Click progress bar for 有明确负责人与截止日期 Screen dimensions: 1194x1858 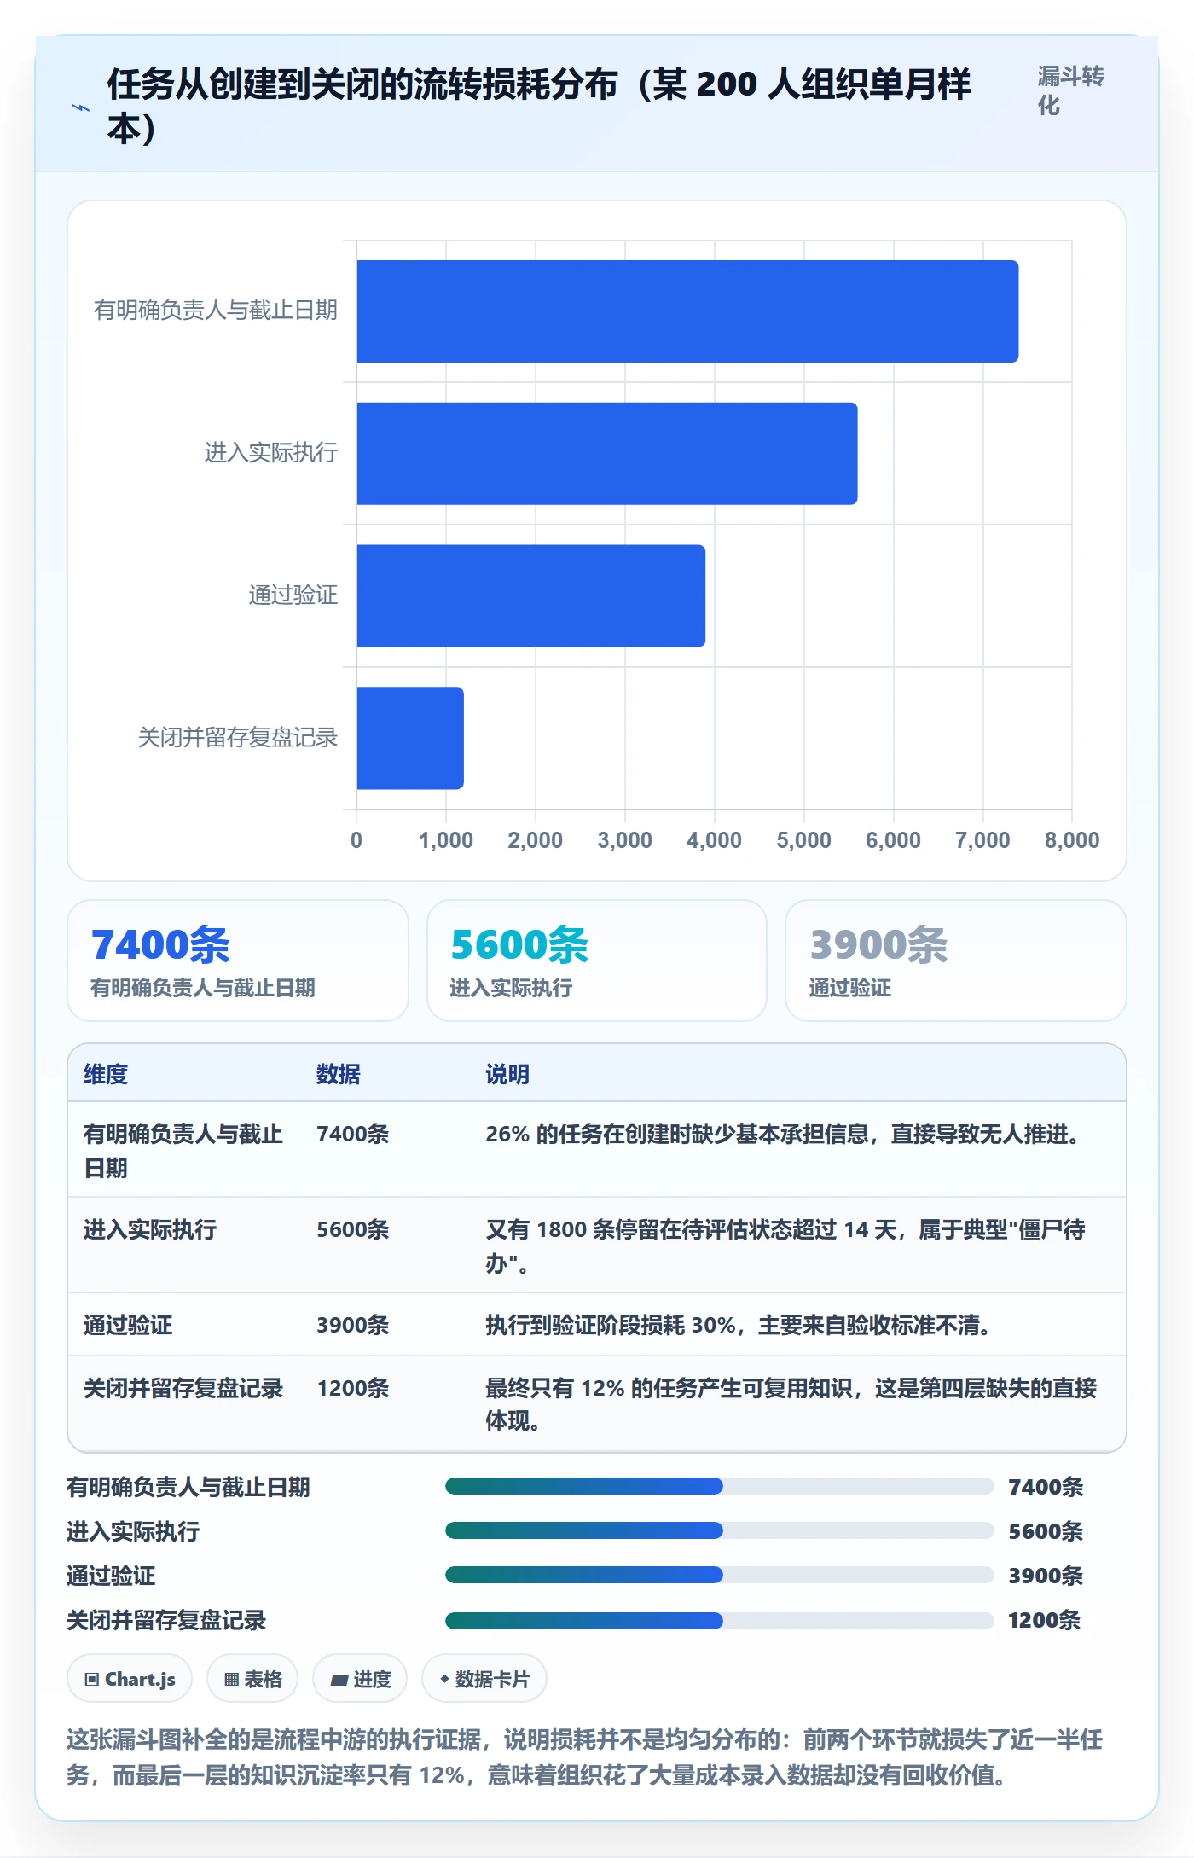coord(719,1487)
